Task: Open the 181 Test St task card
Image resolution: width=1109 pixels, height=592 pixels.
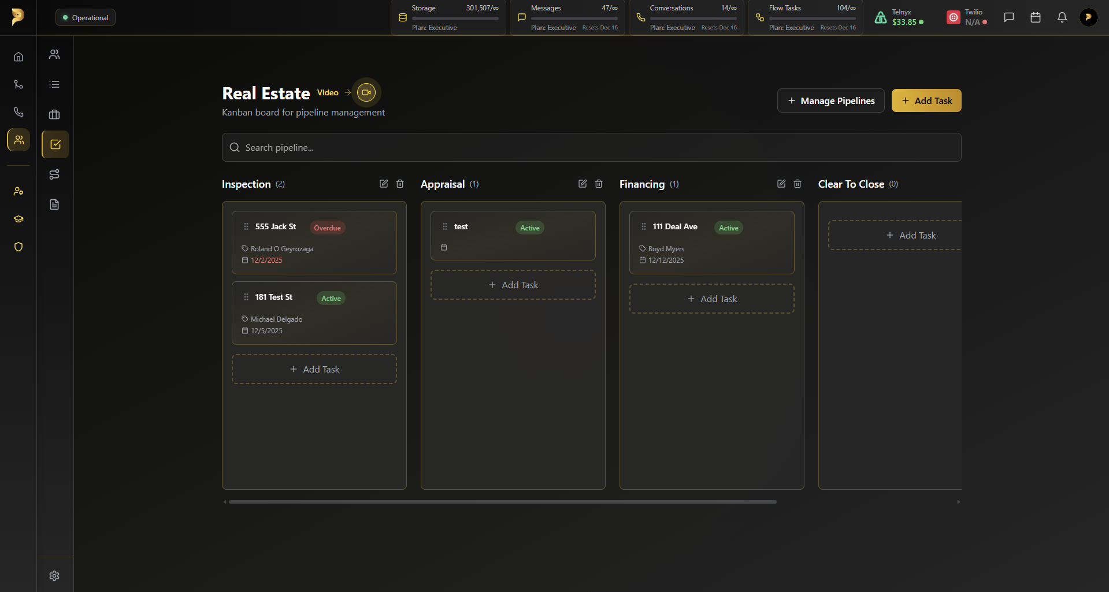Action: (314, 313)
